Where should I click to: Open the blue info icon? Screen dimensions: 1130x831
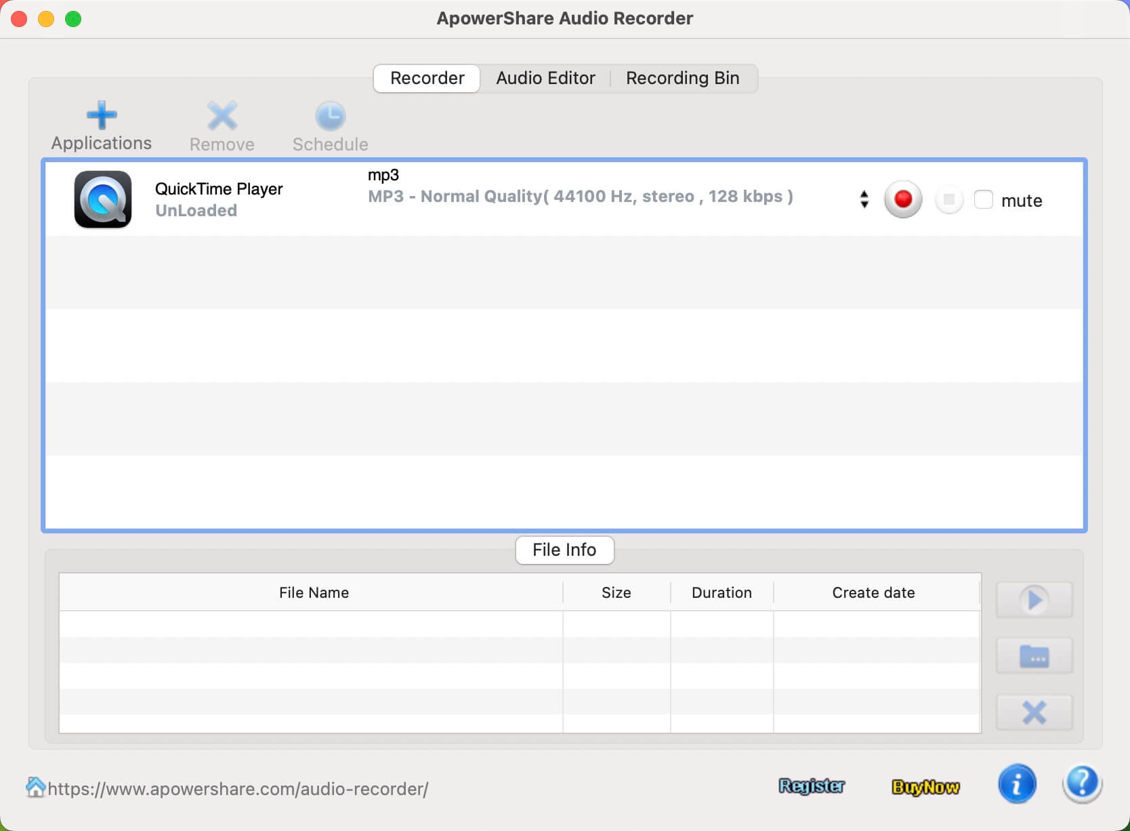tap(1017, 784)
